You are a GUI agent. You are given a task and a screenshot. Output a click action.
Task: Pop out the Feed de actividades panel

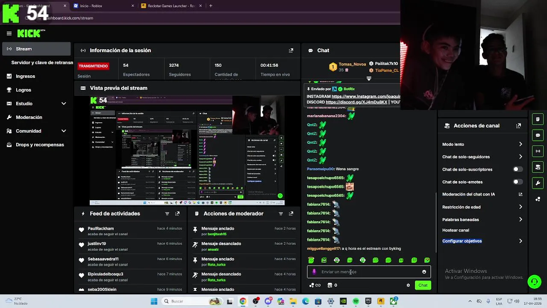pos(177,213)
